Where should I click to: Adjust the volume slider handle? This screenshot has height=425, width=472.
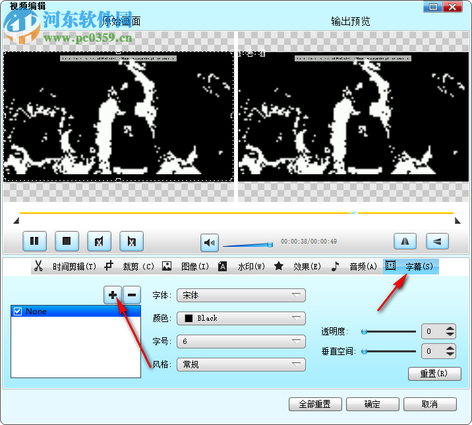270,244
